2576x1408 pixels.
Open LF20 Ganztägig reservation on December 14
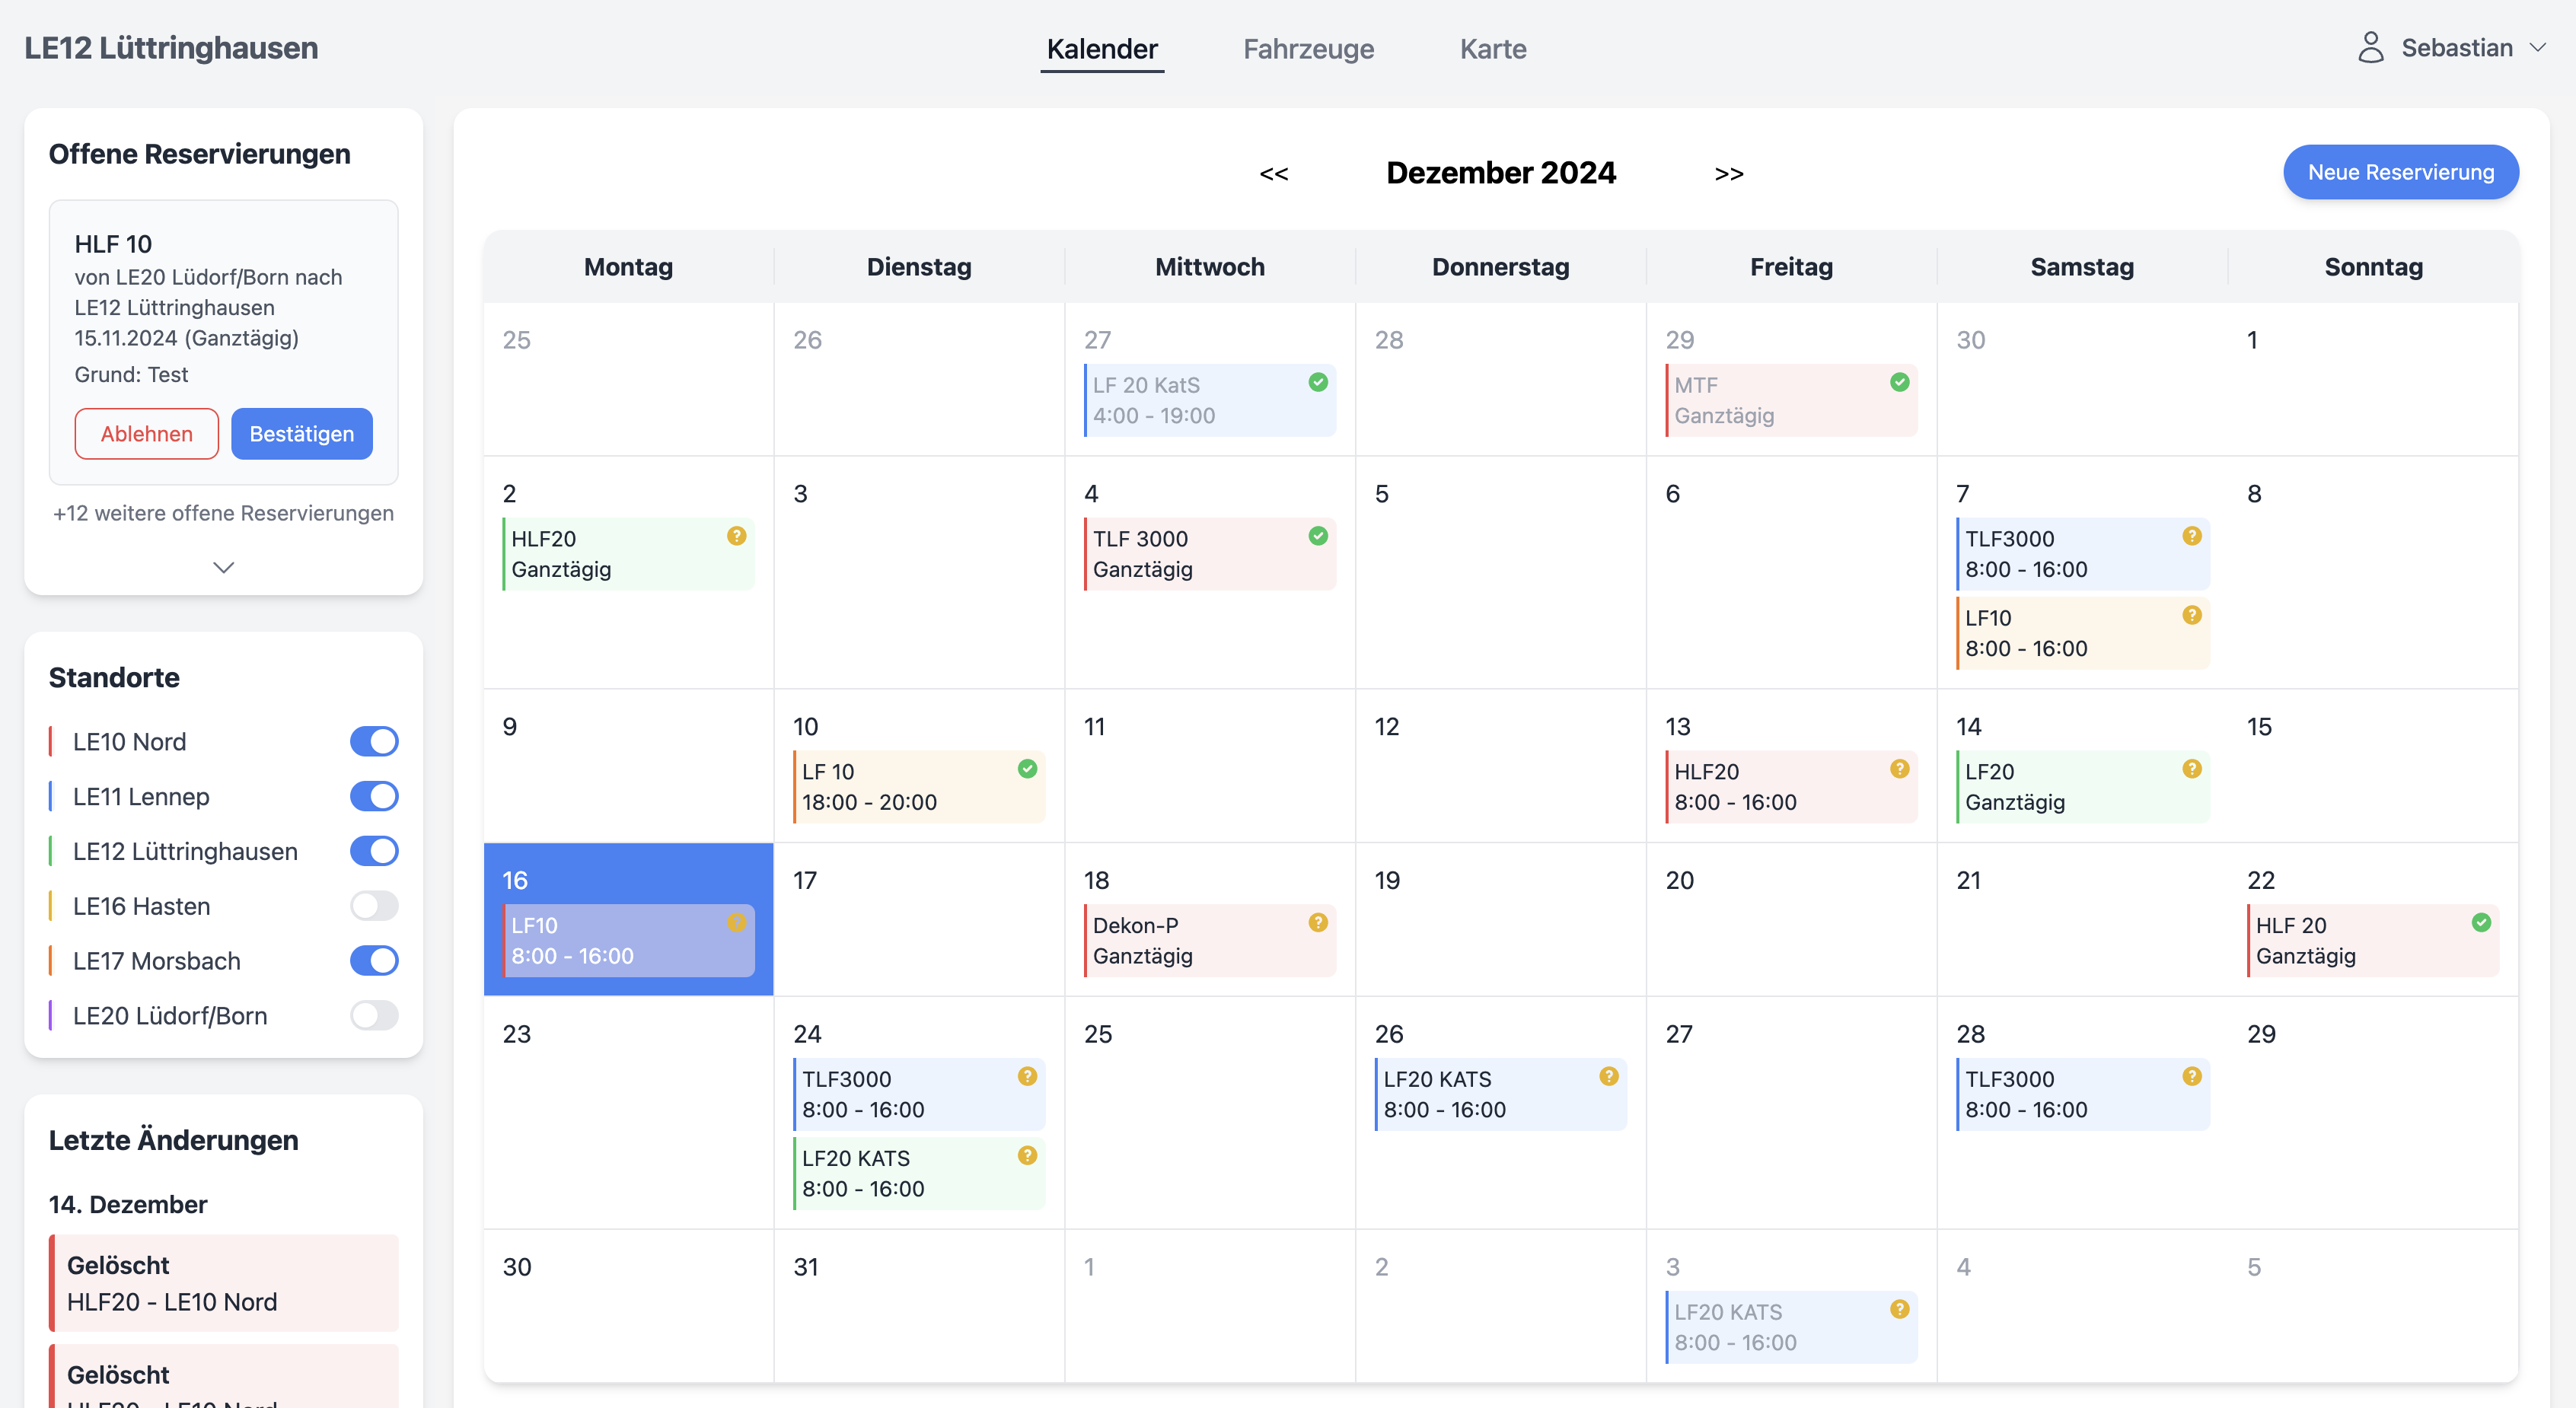[x=2082, y=787]
